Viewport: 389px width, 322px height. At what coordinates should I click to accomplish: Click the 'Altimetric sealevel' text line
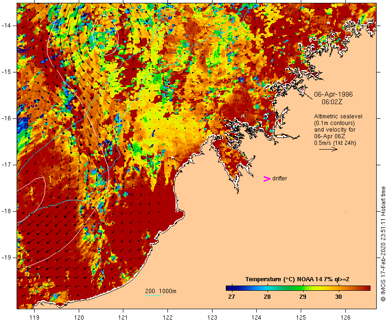[x=338, y=116]
